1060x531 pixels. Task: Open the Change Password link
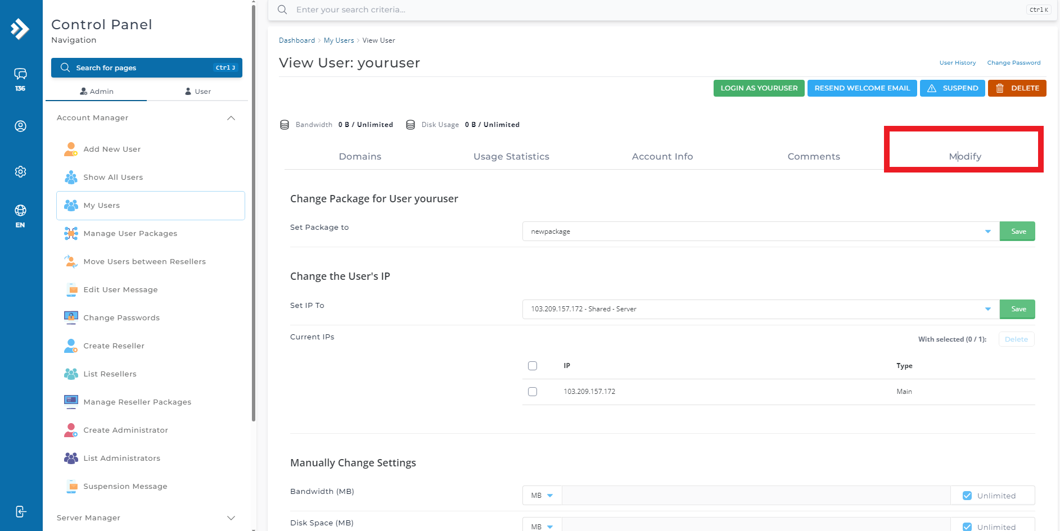pyautogui.click(x=1014, y=63)
